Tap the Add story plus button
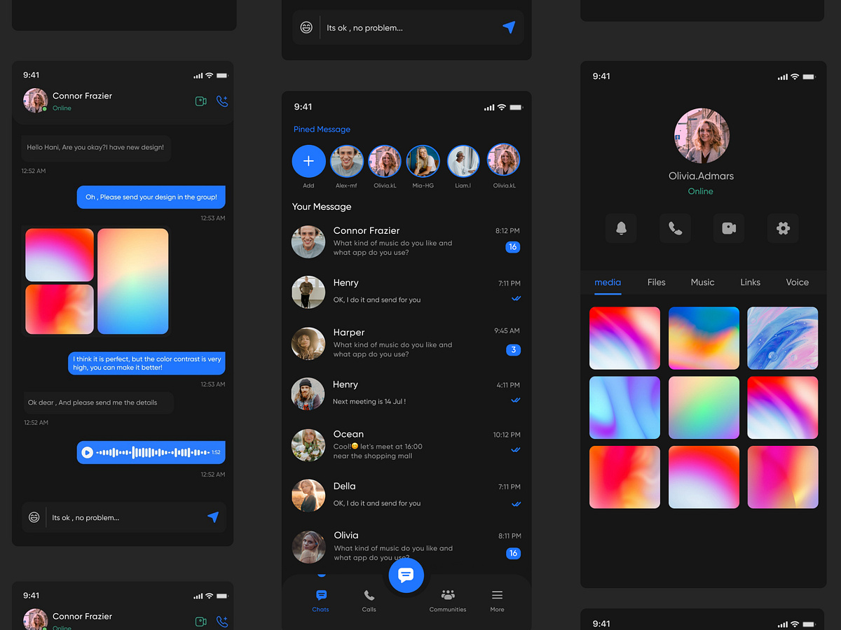 [x=308, y=161]
